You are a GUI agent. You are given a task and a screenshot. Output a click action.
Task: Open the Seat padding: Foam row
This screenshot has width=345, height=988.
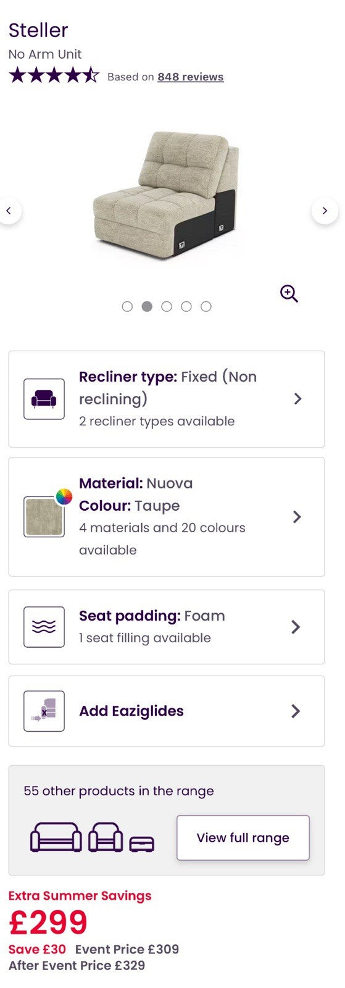coord(167,627)
